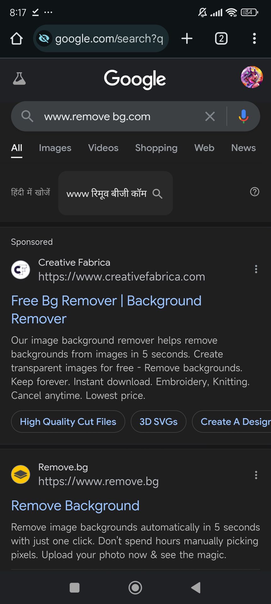Open options menu for the Creative Fabrica ad
Image resolution: width=271 pixels, height=604 pixels.
tap(256, 269)
